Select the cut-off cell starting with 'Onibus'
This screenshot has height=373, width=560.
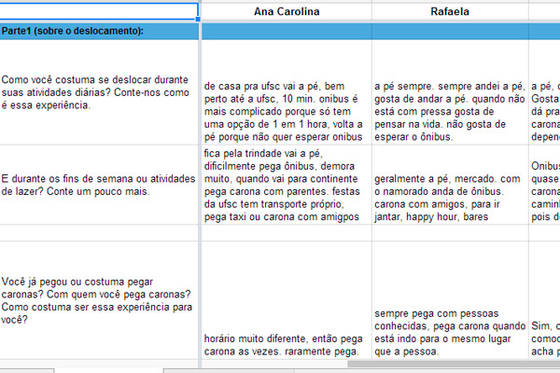click(x=545, y=185)
